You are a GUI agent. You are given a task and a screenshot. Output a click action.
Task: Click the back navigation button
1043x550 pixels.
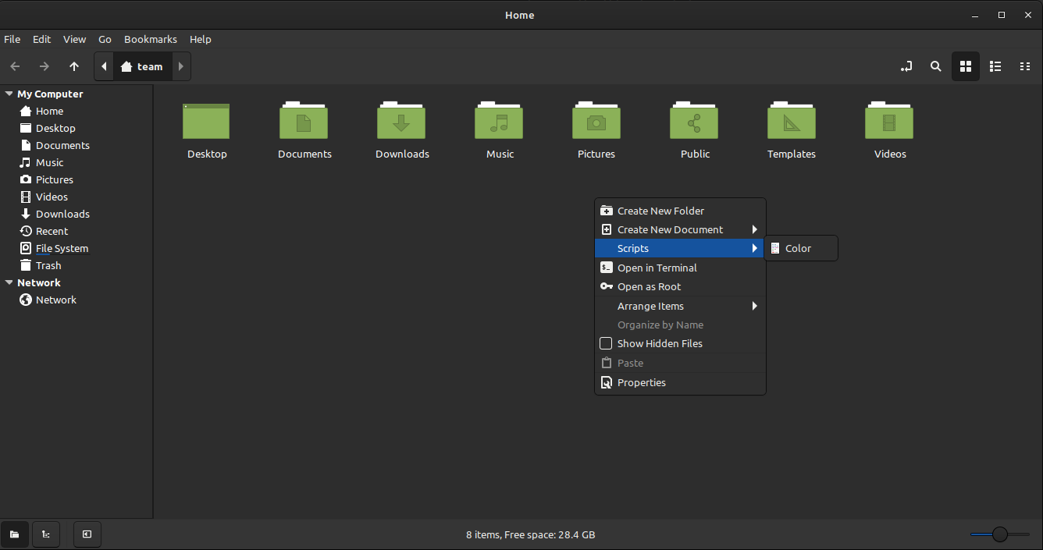[x=15, y=66]
